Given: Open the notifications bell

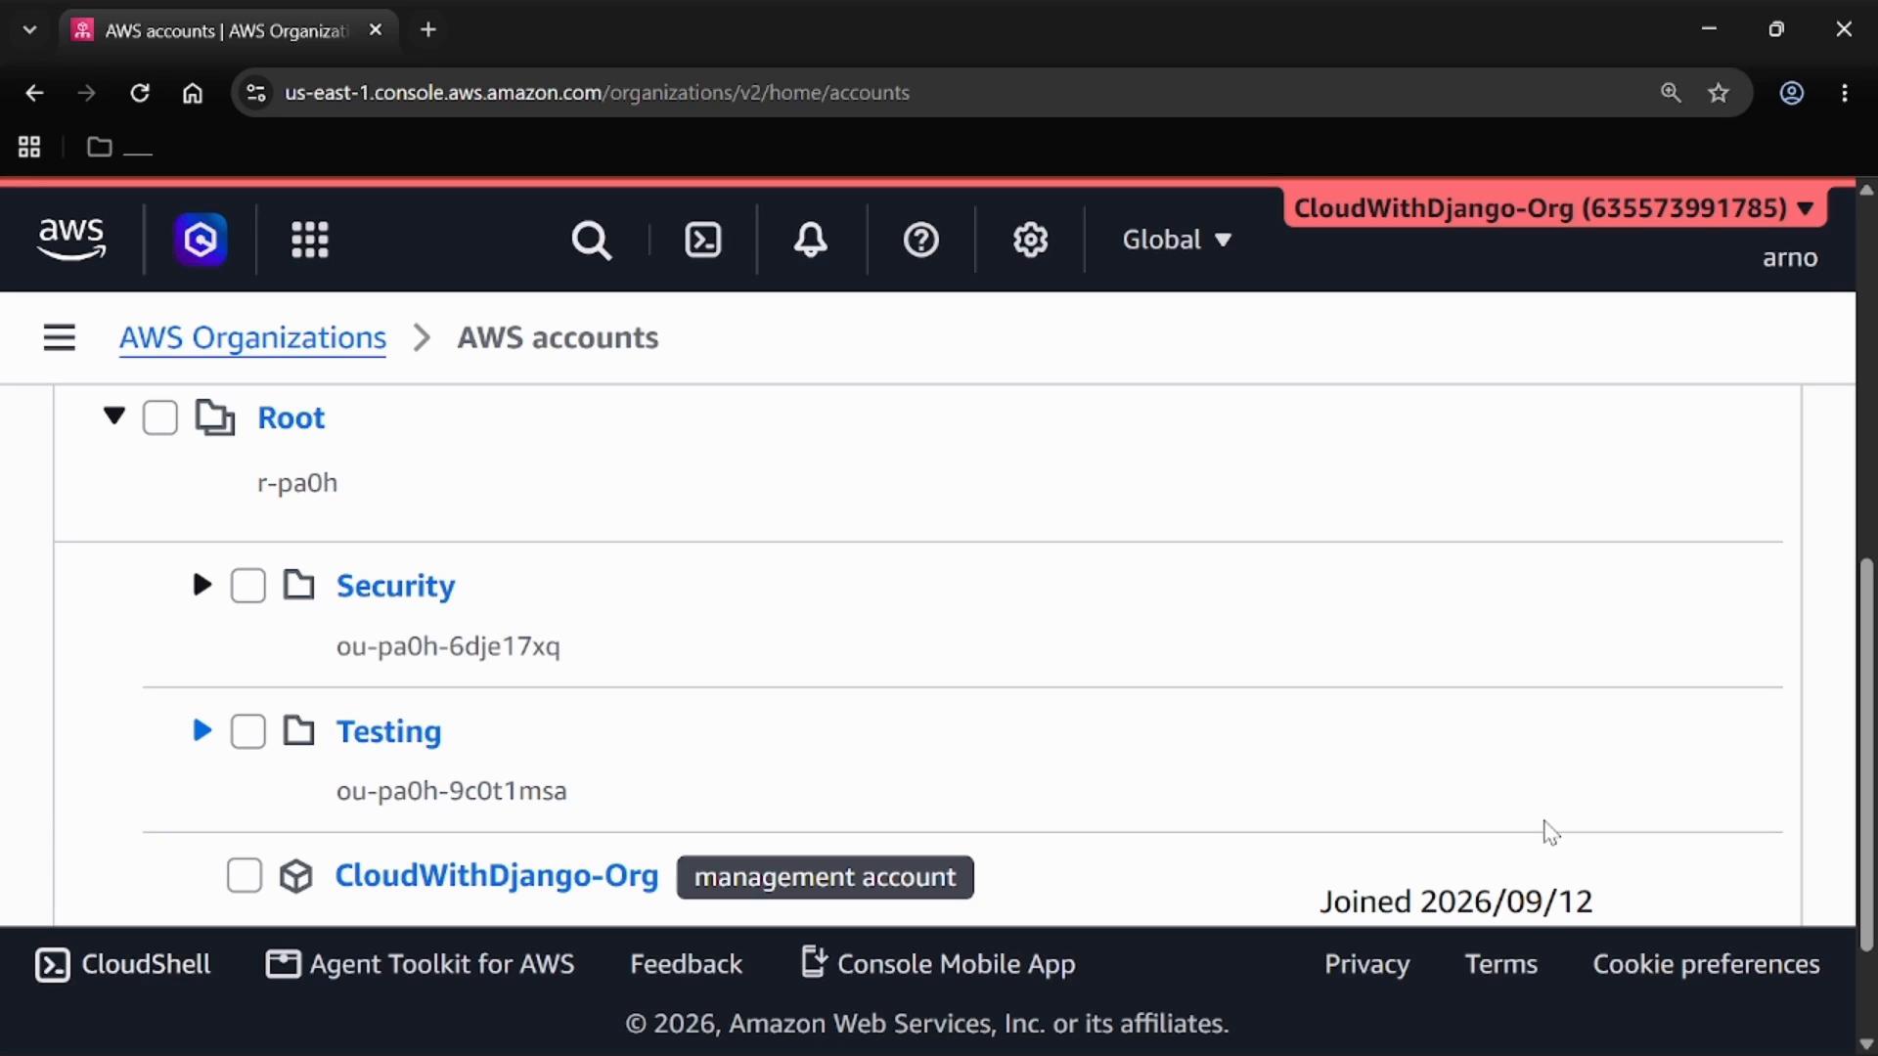Looking at the screenshot, I should [811, 240].
